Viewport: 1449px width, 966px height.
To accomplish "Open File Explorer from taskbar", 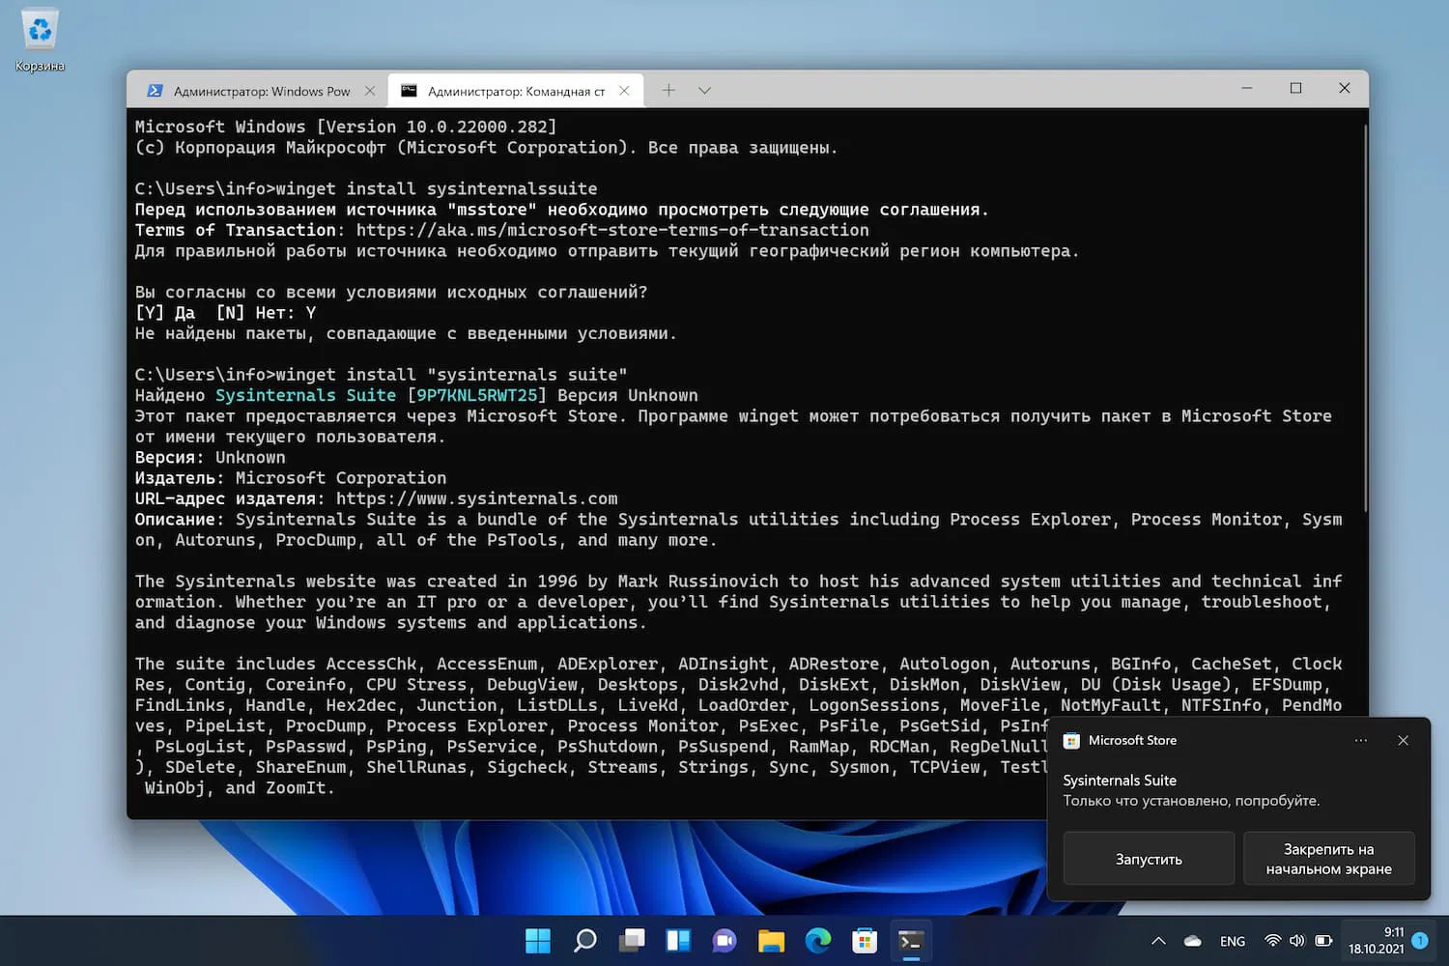I will [771, 941].
